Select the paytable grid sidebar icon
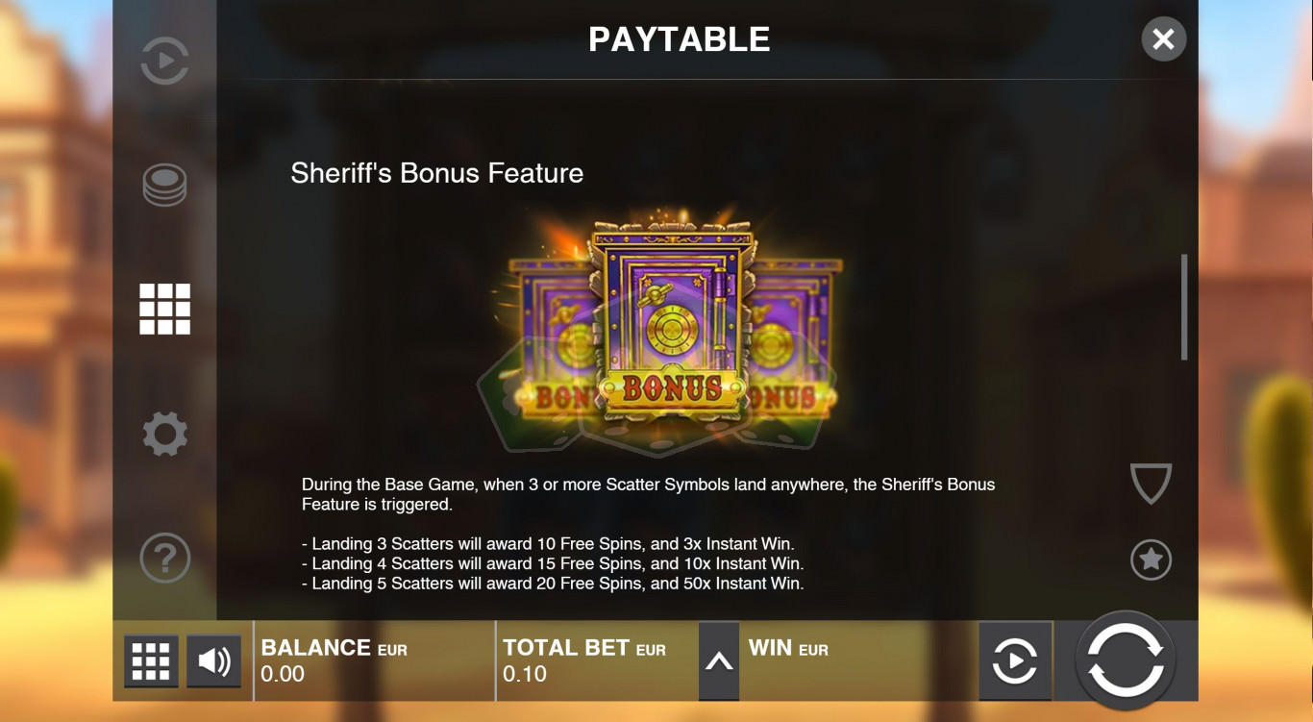Screen dimensions: 1313x722 pyautogui.click(x=164, y=309)
